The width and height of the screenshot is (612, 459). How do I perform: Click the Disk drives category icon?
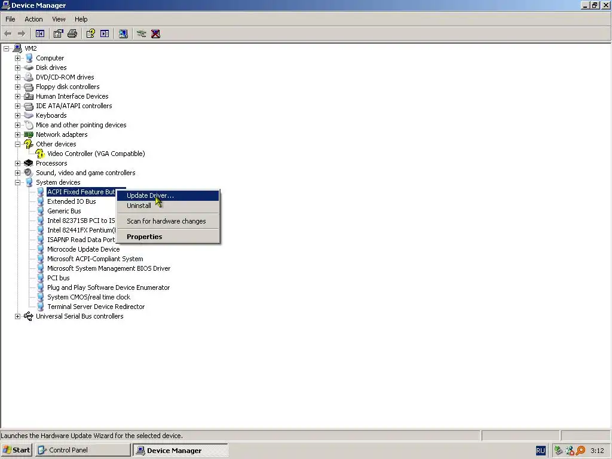(29, 68)
